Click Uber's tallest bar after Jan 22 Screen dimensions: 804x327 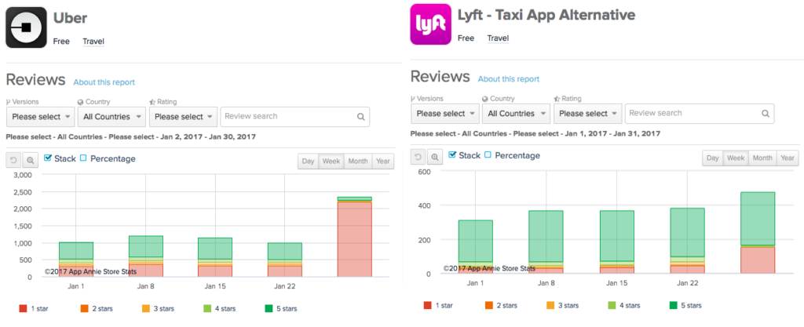354,237
